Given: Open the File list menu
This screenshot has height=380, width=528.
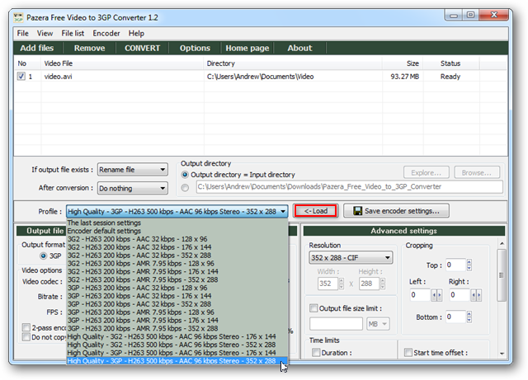Looking at the screenshot, I should pos(73,33).
